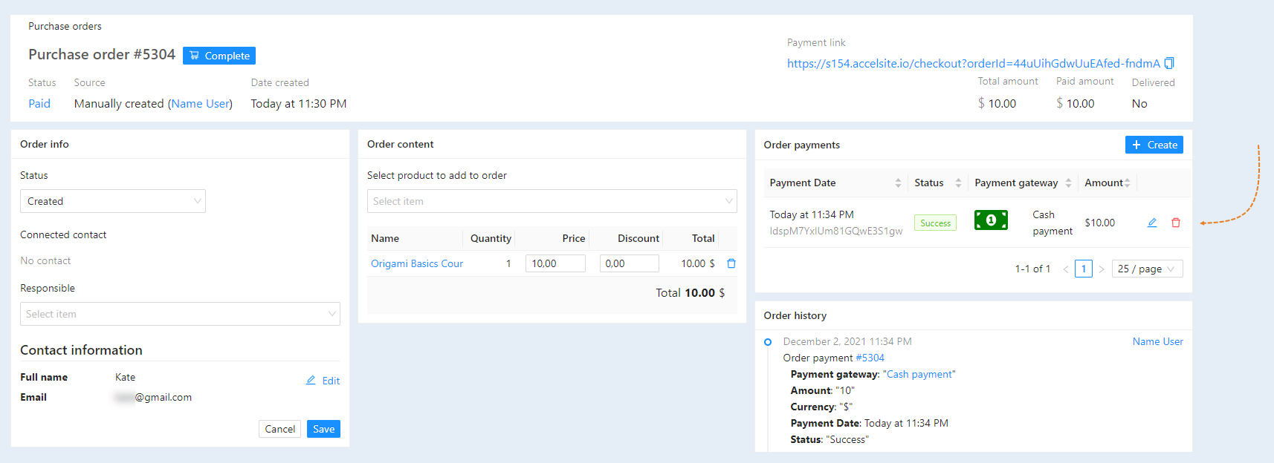The image size is (1274, 463).
Task: Sort payments by Amount column arrows
Action: point(1128,183)
